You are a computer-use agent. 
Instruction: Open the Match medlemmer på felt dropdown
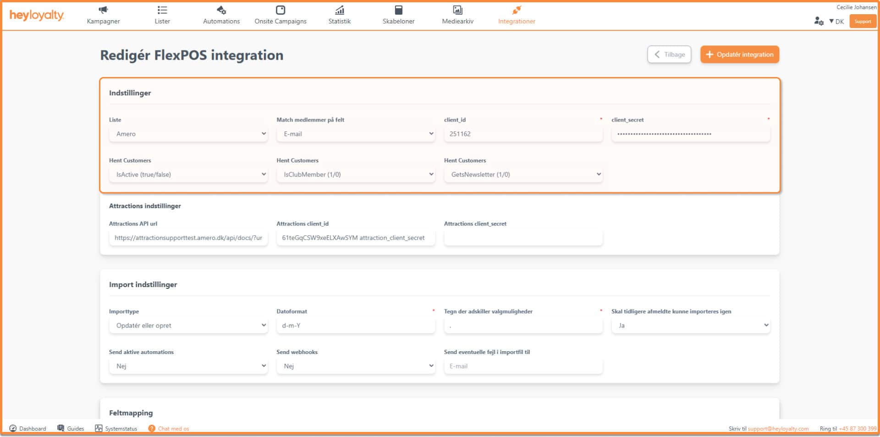pos(356,134)
